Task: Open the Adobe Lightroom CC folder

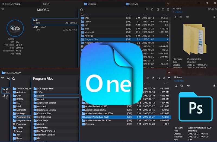Action: tap(126, 110)
